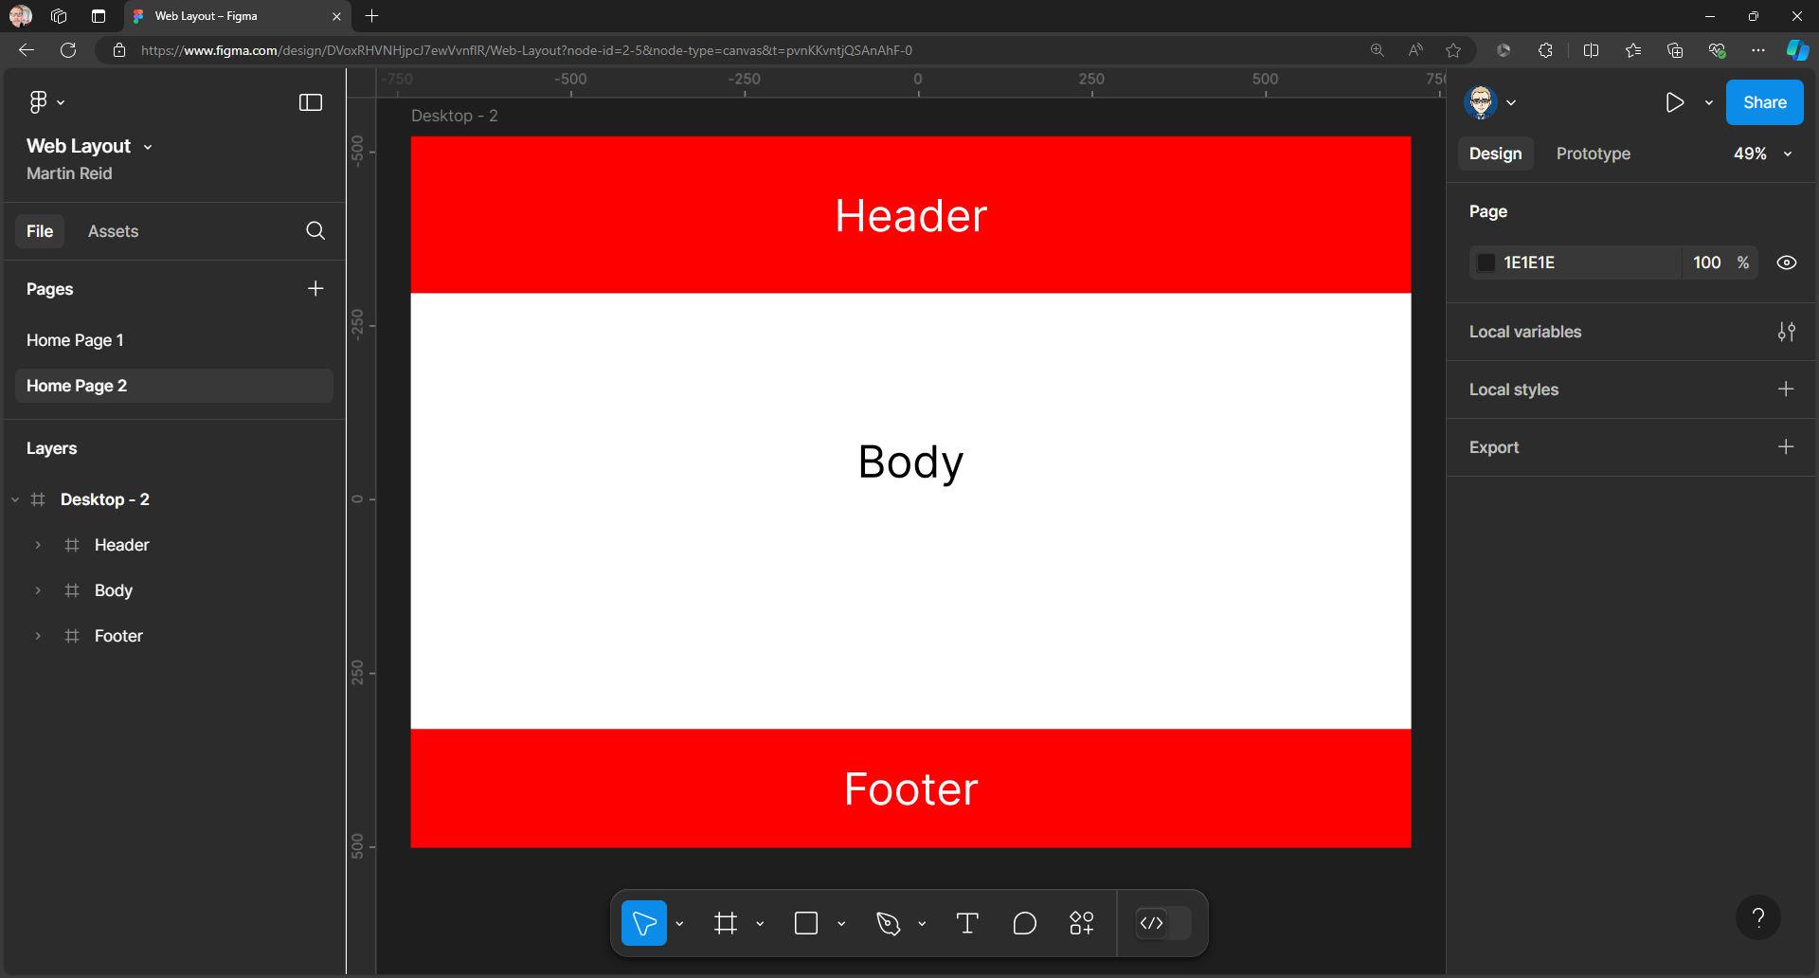Screen dimensions: 1819x978
Task: Open the help question mark button
Action: coord(1758,917)
